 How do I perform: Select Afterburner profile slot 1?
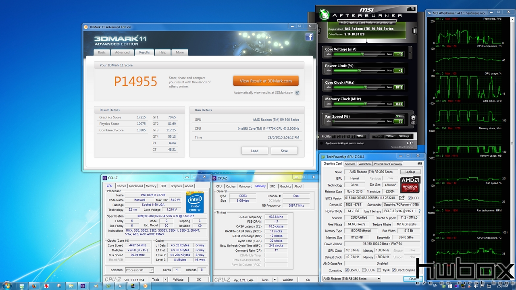[335, 136]
